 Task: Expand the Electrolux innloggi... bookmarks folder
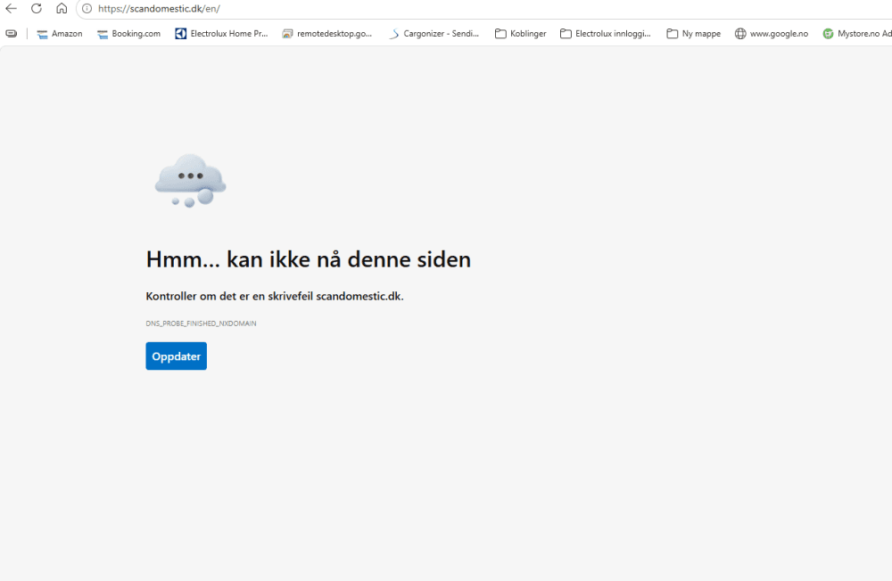click(606, 34)
